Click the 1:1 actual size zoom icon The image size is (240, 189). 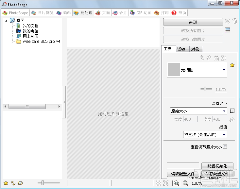click(x=176, y=183)
